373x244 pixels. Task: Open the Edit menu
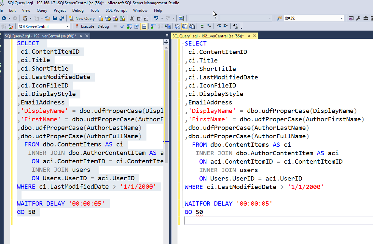pyautogui.click(x=12, y=10)
